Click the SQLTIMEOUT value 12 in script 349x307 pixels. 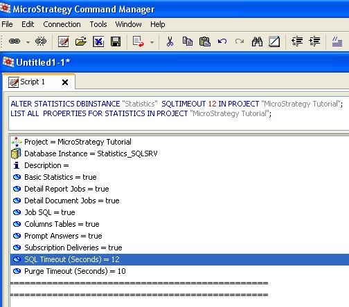[x=212, y=104]
